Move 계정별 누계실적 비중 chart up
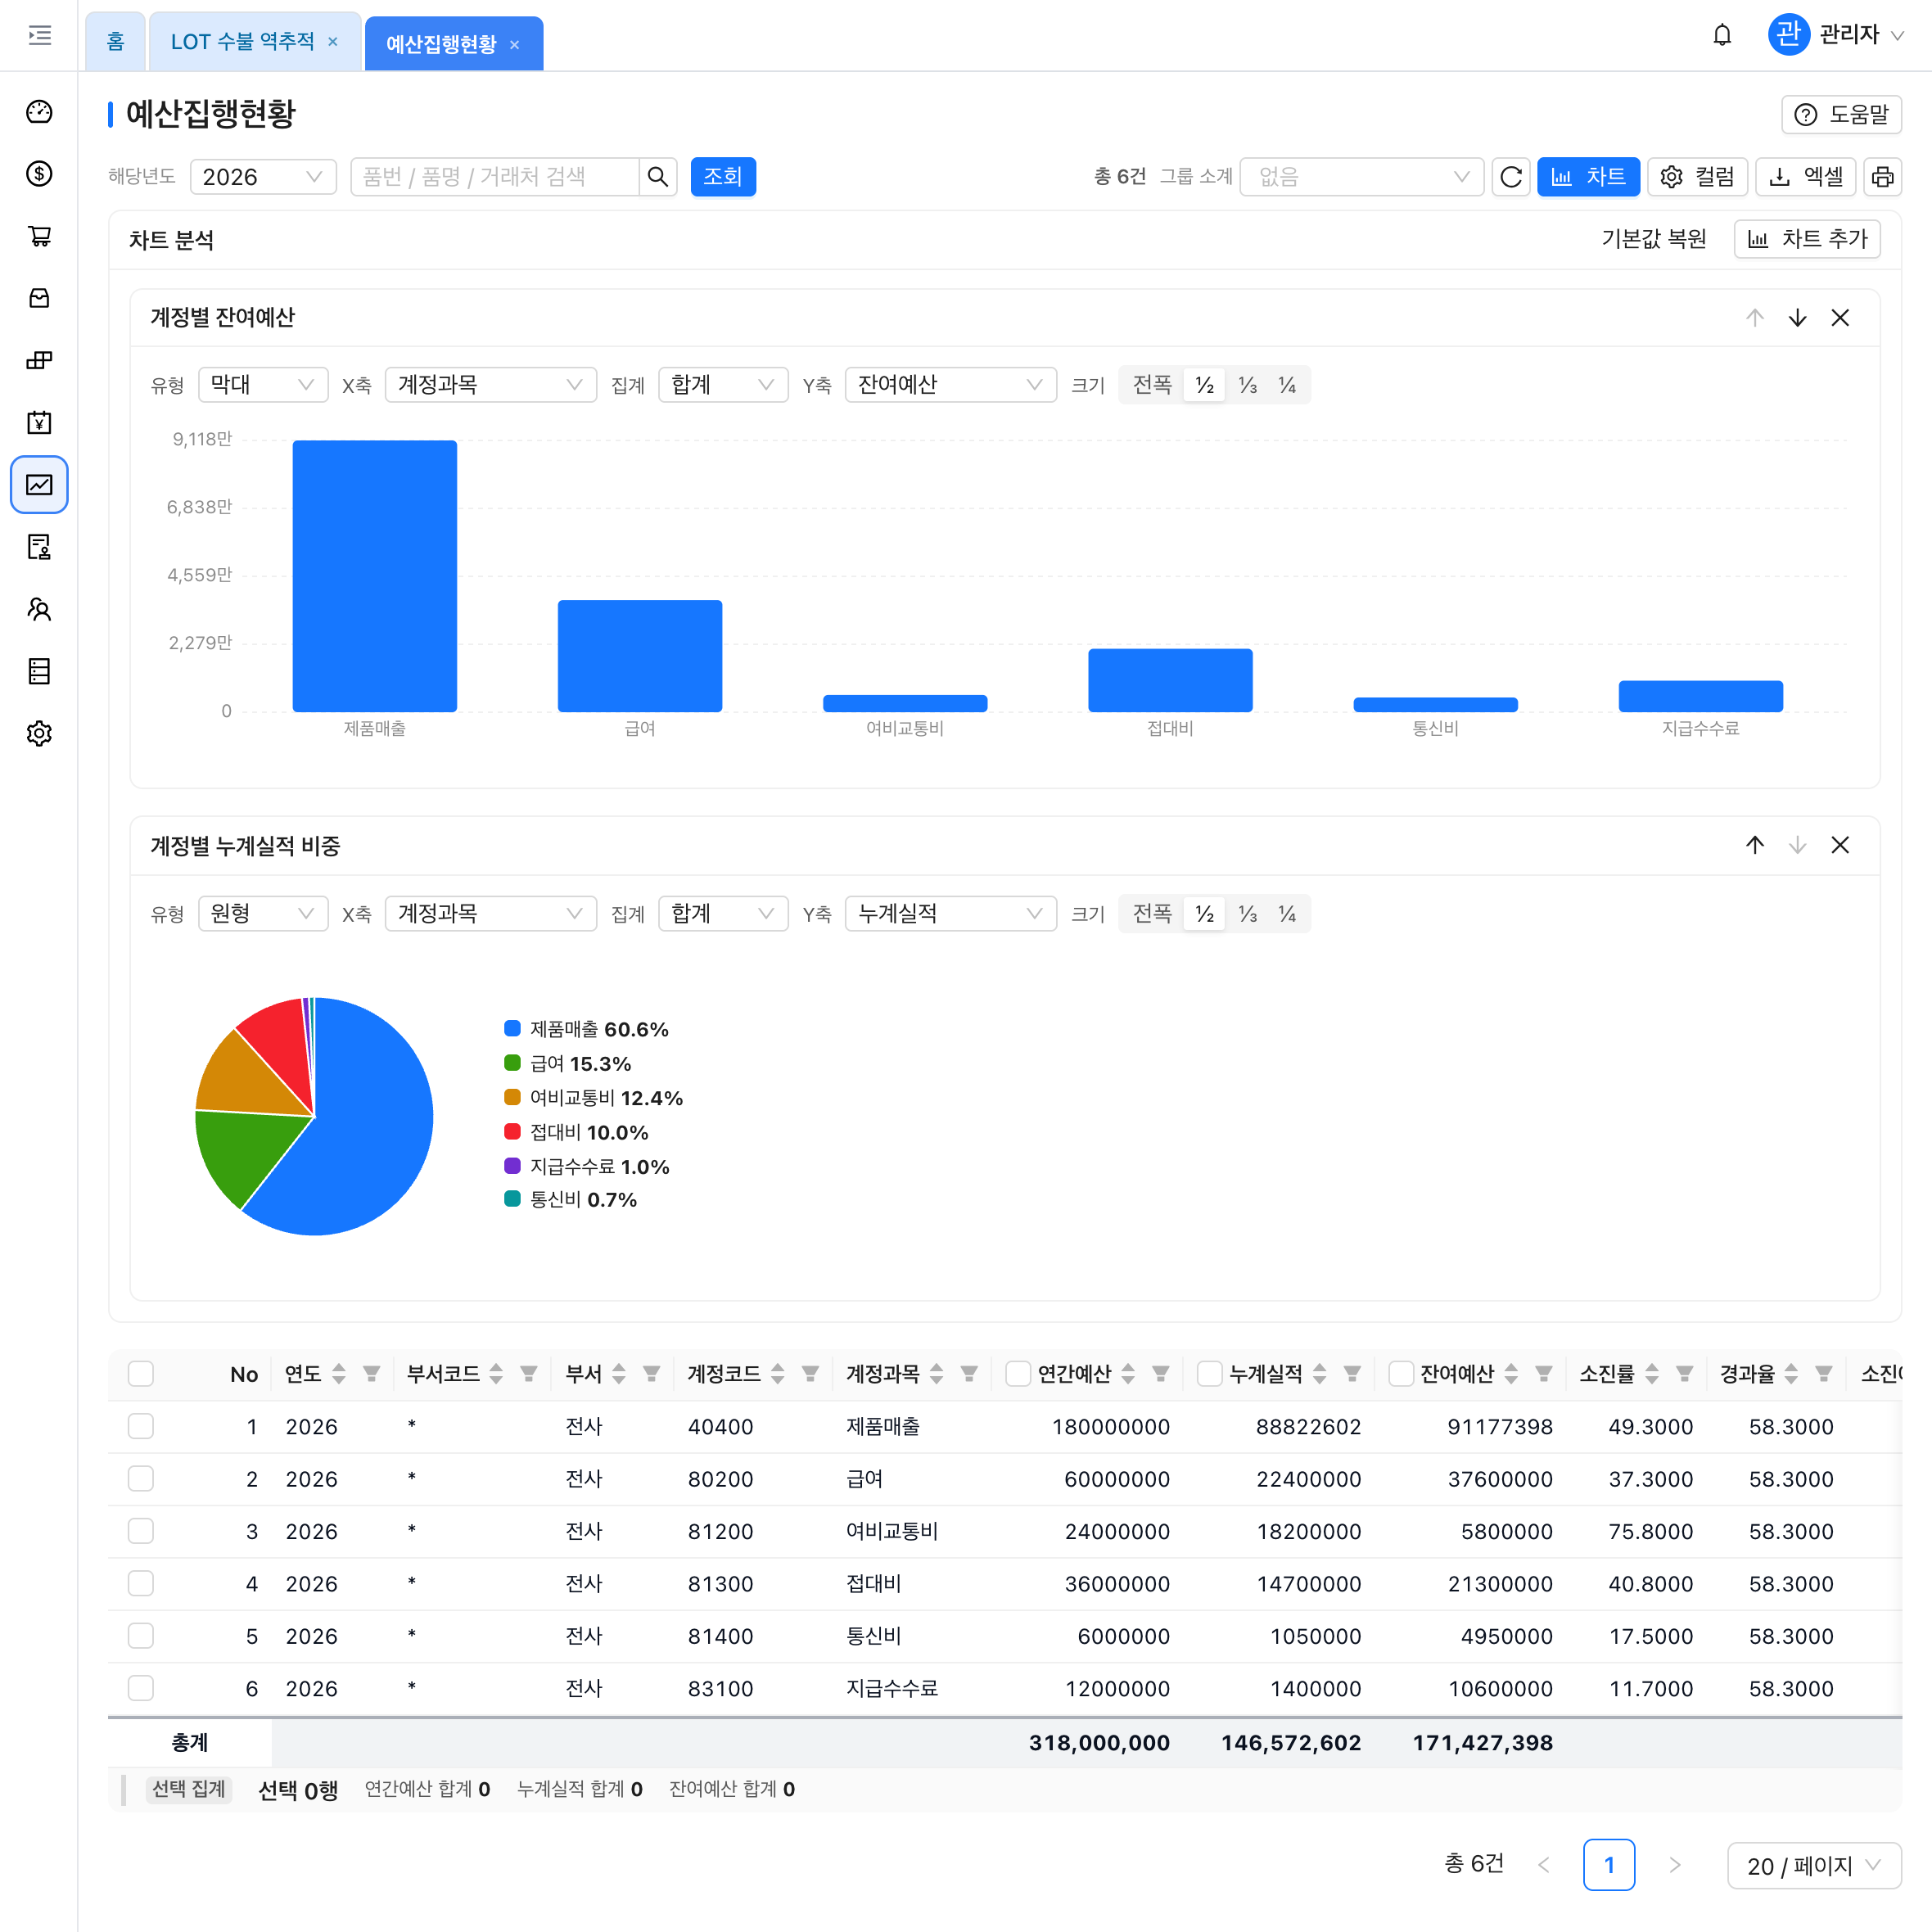 pos(1755,845)
